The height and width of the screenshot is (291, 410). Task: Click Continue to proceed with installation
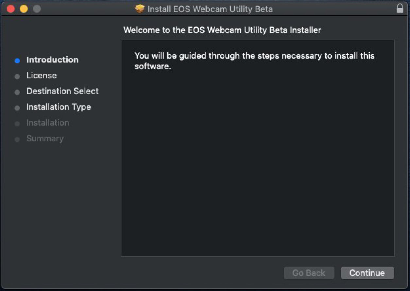pos(367,273)
